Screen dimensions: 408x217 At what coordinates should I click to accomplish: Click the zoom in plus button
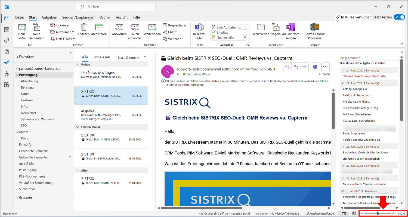point(393,213)
